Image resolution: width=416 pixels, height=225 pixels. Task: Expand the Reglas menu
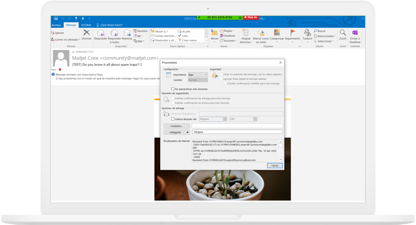[x=227, y=31]
